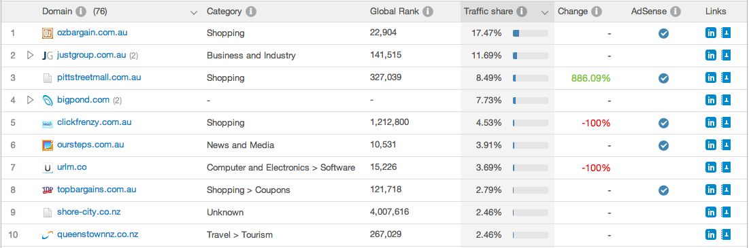Viewport: 749px width, 248px height.
Task: Open the oursteps.com.au link
Action: coord(90,145)
